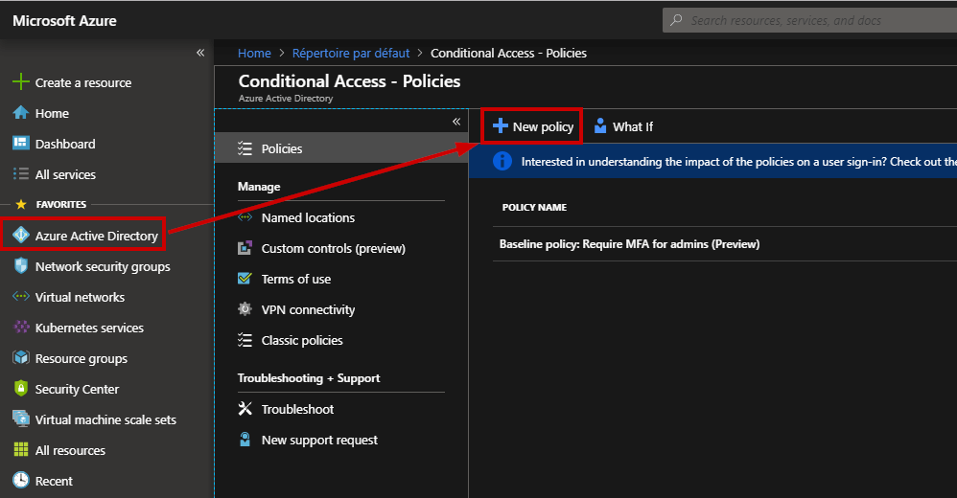Click the All resources grid icon
The image size is (957, 498).
(x=21, y=450)
